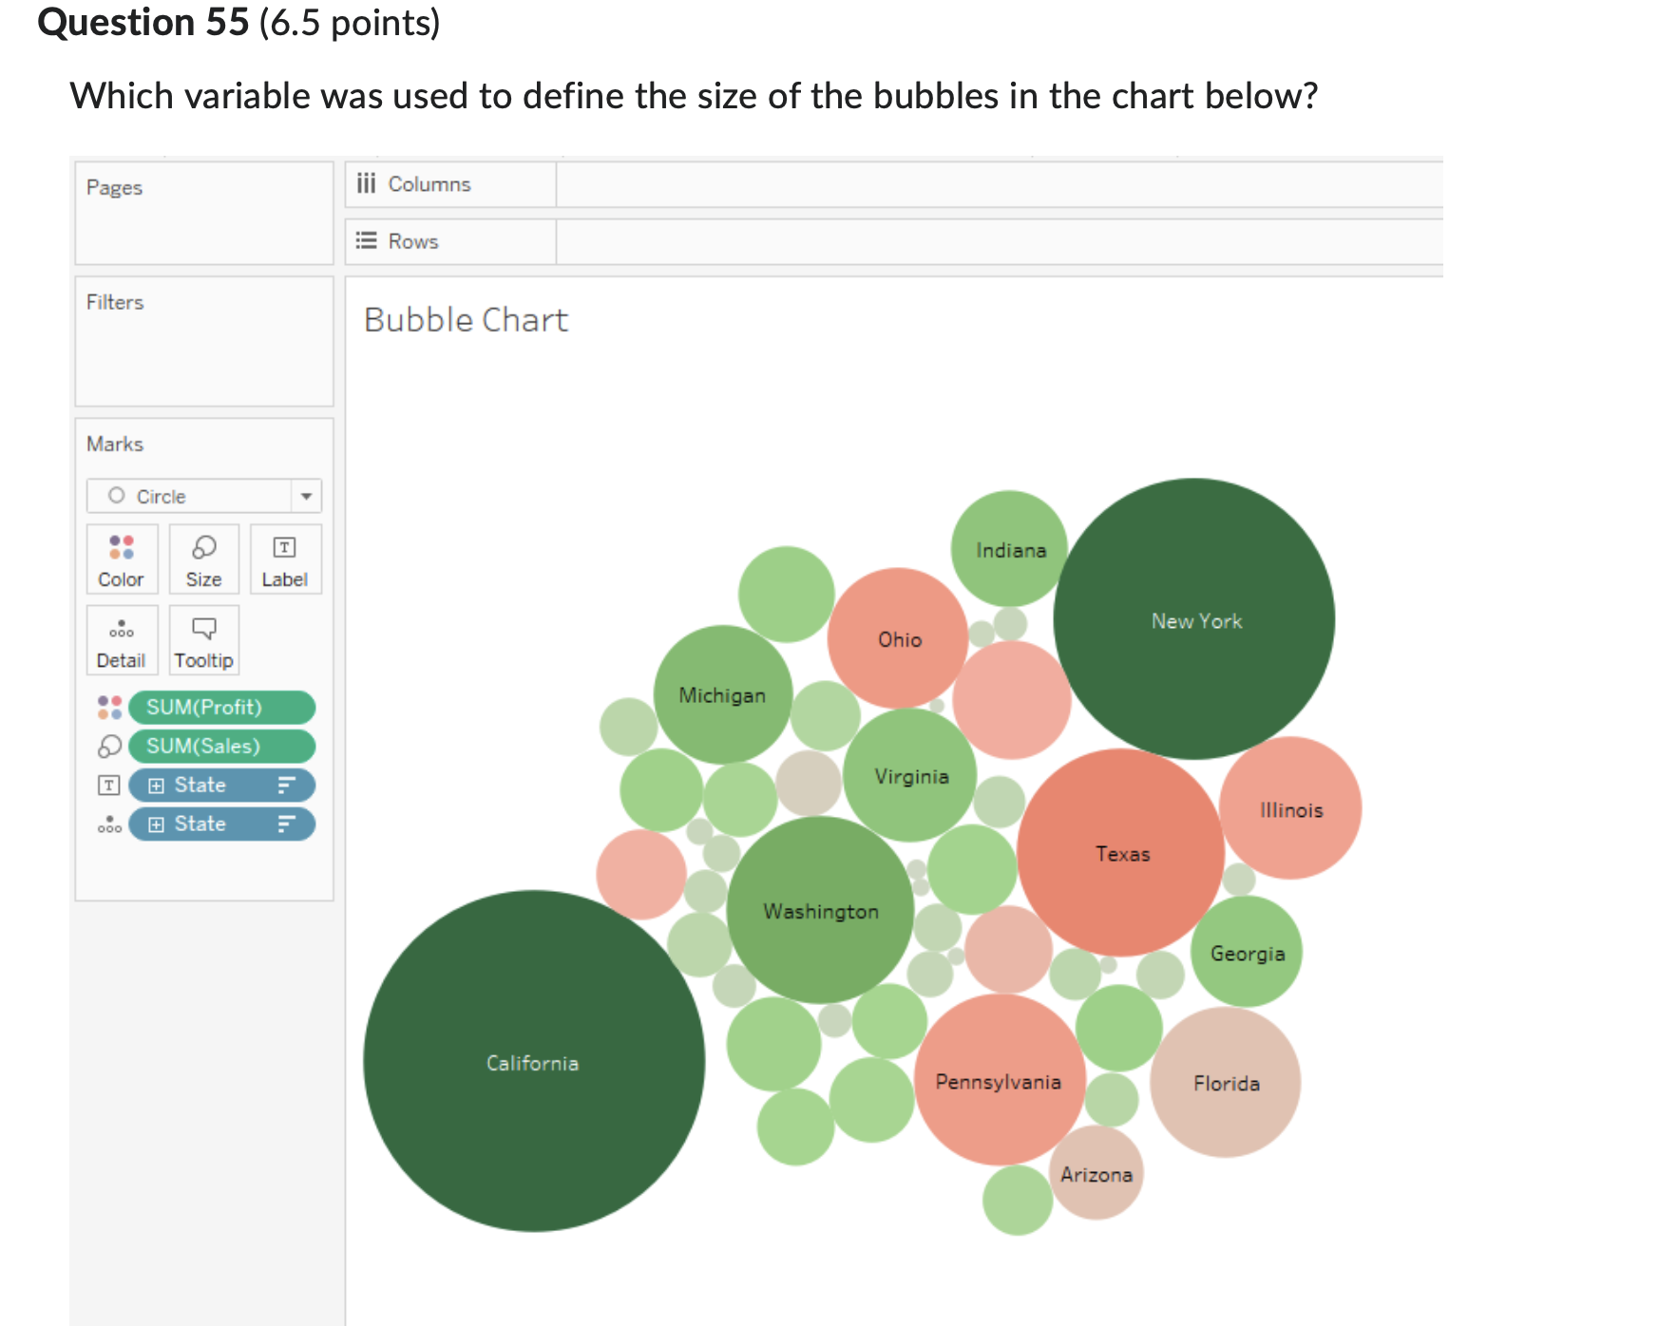This screenshot has width=1659, height=1326.
Task: Select the Indiana bubble
Action: point(1009,549)
